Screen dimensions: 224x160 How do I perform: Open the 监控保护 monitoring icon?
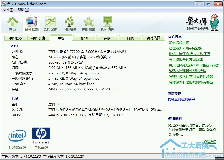pyautogui.click(x=50, y=24)
